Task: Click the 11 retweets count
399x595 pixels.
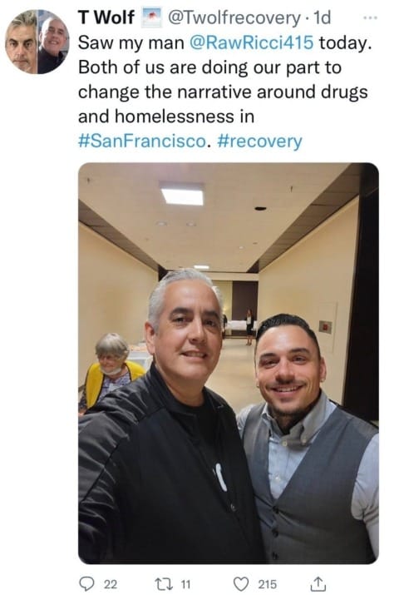Action: 185,584
